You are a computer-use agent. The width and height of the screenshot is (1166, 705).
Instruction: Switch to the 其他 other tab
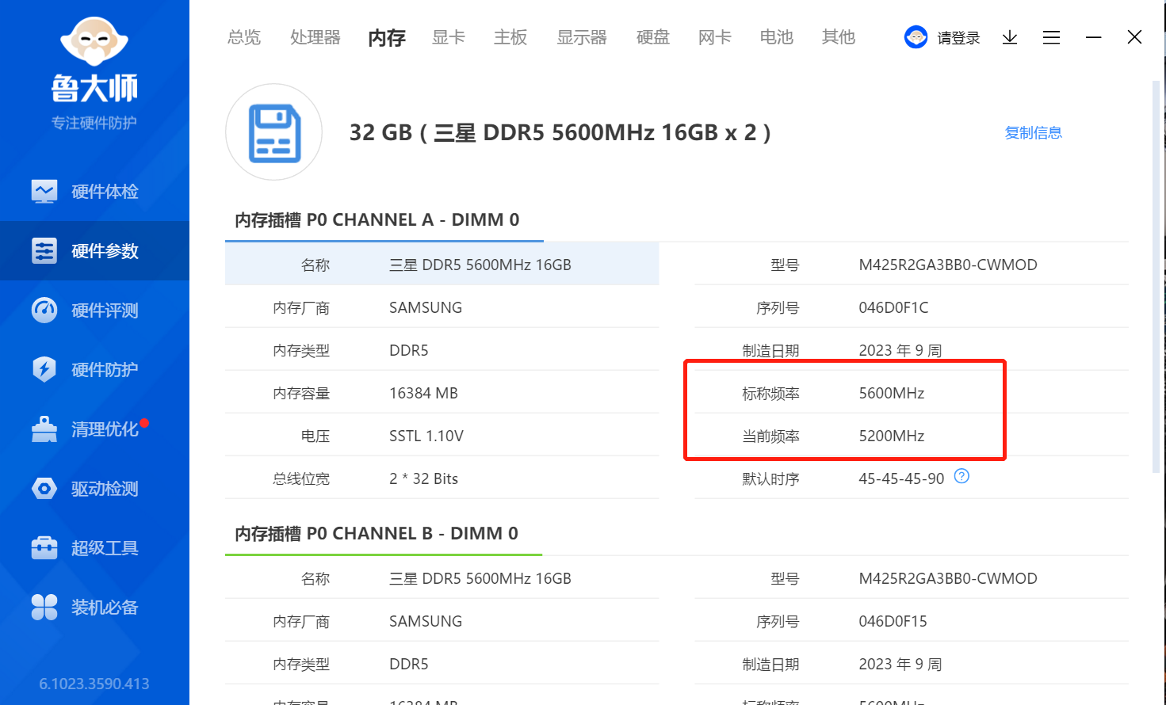[839, 37]
